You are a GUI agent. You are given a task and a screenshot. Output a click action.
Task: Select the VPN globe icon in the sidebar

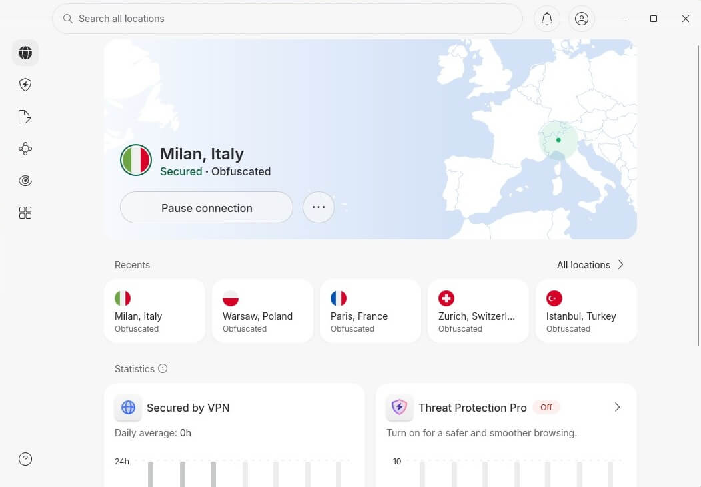(25, 52)
